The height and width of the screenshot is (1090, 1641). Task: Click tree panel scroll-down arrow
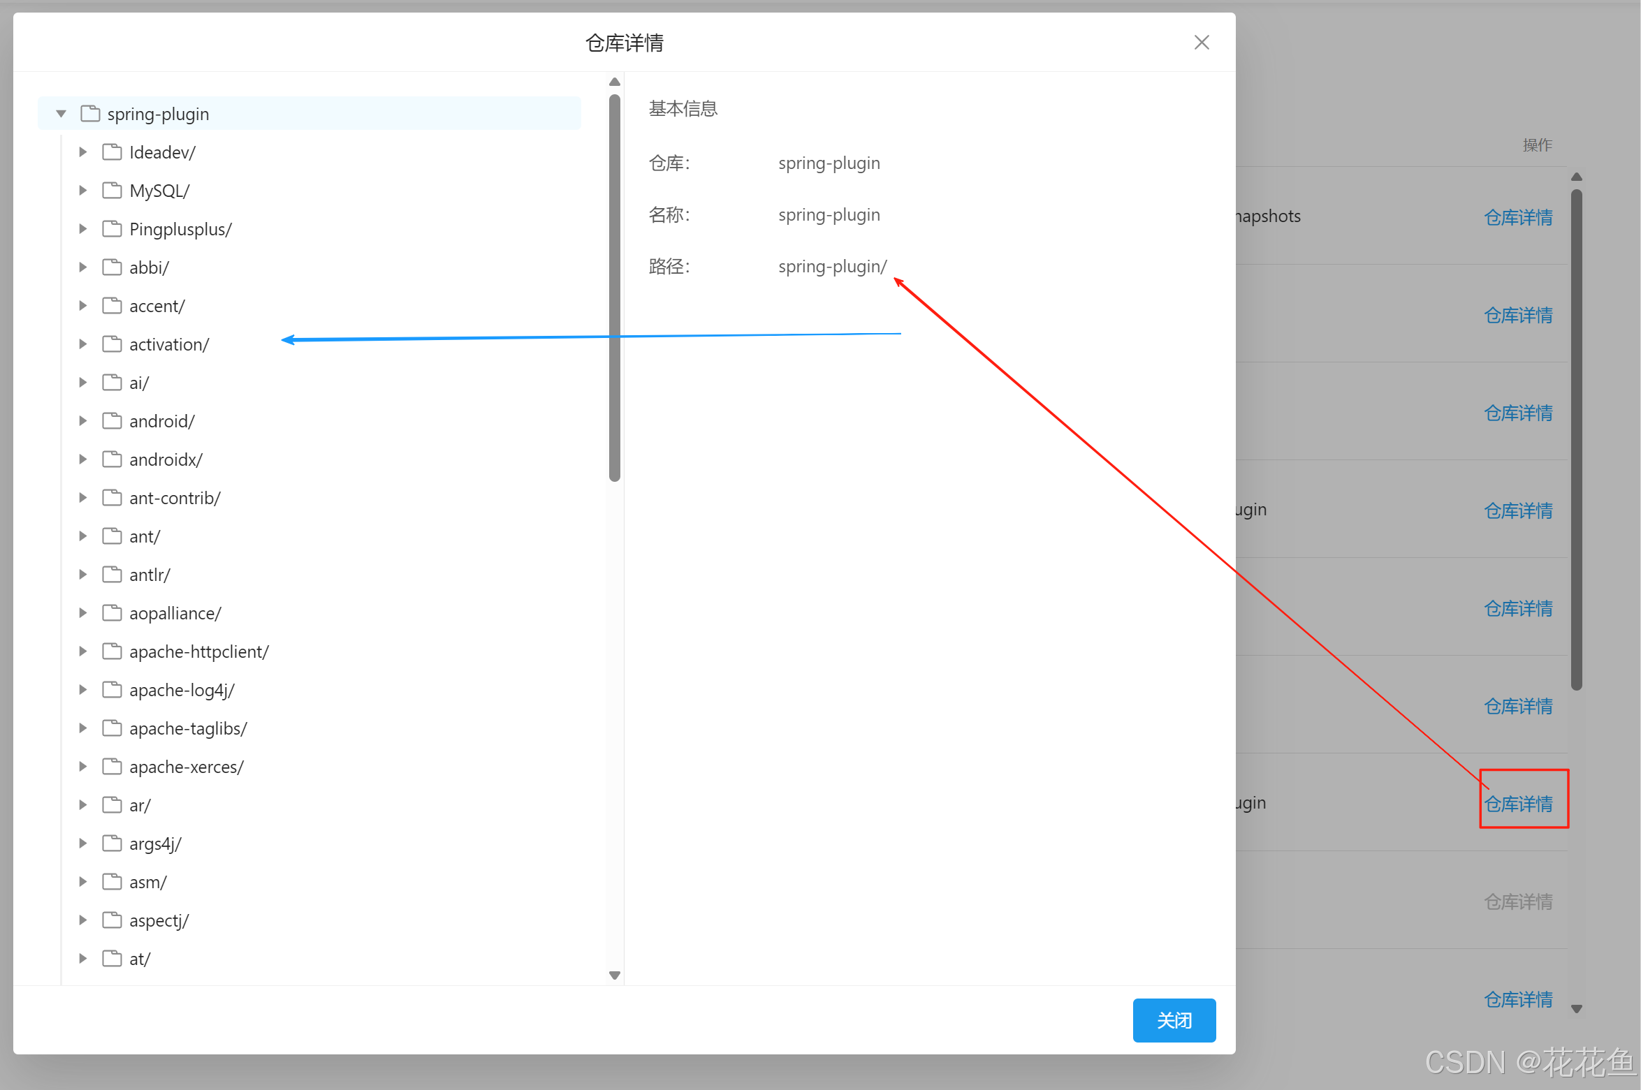pyautogui.click(x=615, y=975)
